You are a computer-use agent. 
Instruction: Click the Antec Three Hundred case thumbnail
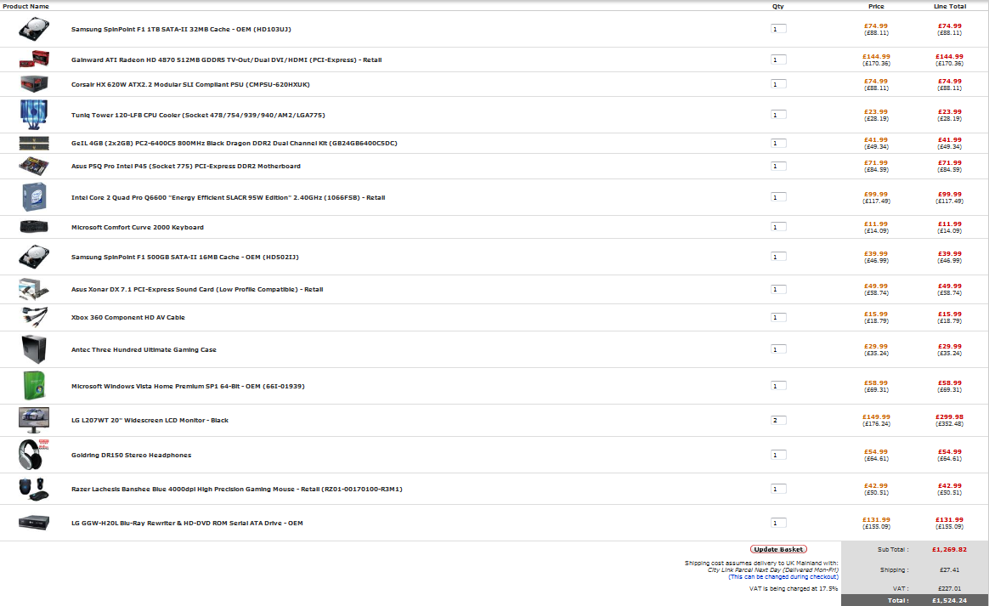[x=34, y=349]
